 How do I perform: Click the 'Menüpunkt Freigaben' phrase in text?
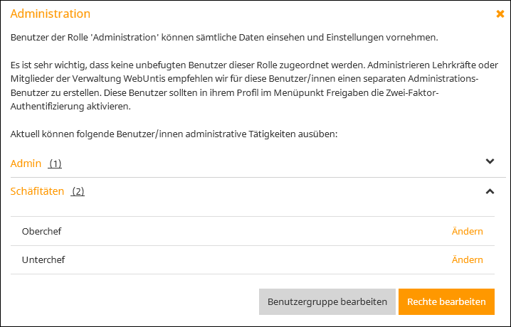[322, 92]
